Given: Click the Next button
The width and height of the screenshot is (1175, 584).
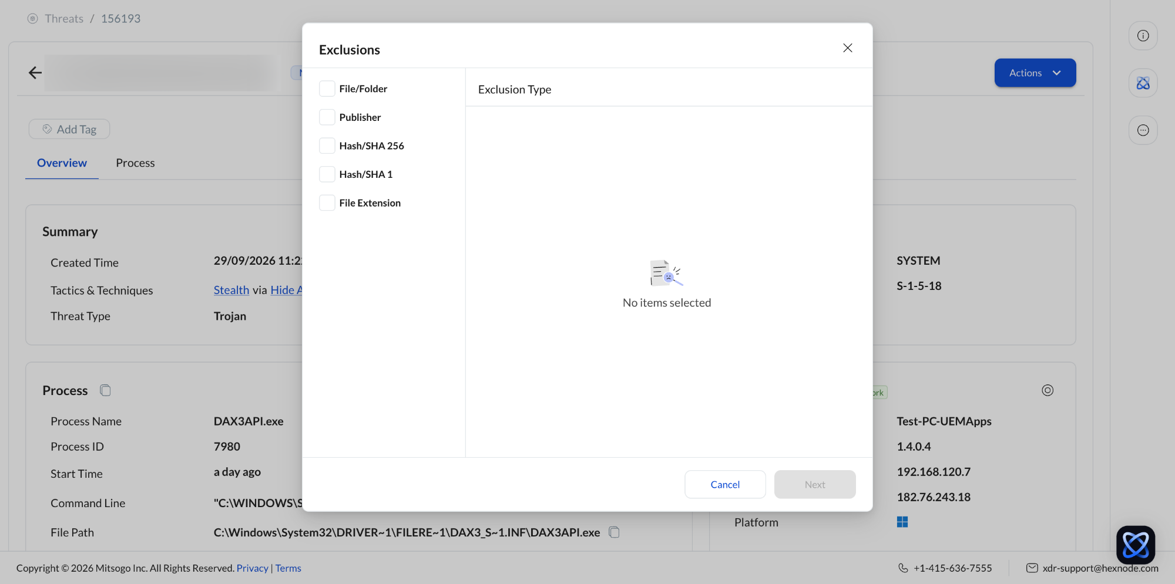Looking at the screenshot, I should pos(815,484).
